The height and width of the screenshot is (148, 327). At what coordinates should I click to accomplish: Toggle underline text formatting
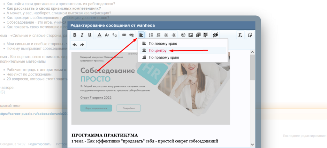[x=90, y=35]
